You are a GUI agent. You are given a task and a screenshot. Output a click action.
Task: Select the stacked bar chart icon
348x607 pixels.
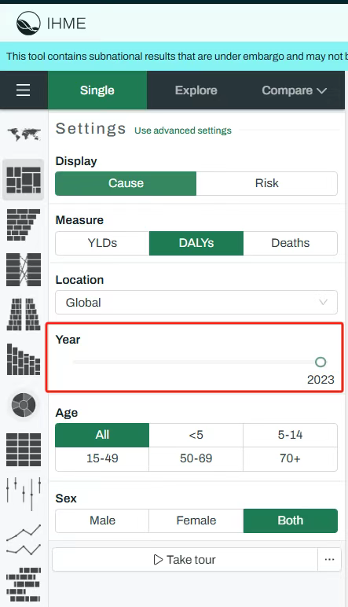(24, 359)
